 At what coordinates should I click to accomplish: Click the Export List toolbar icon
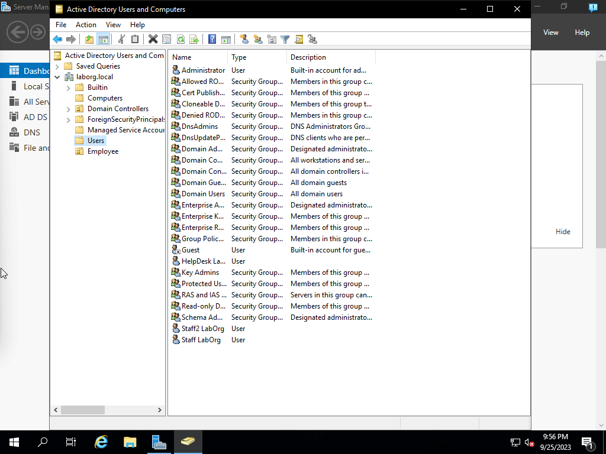194,39
